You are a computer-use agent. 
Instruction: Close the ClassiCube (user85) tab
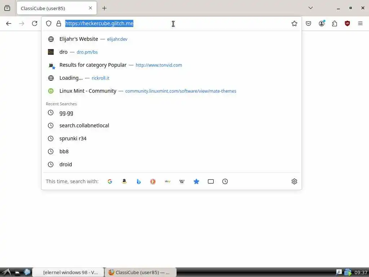click(90, 8)
